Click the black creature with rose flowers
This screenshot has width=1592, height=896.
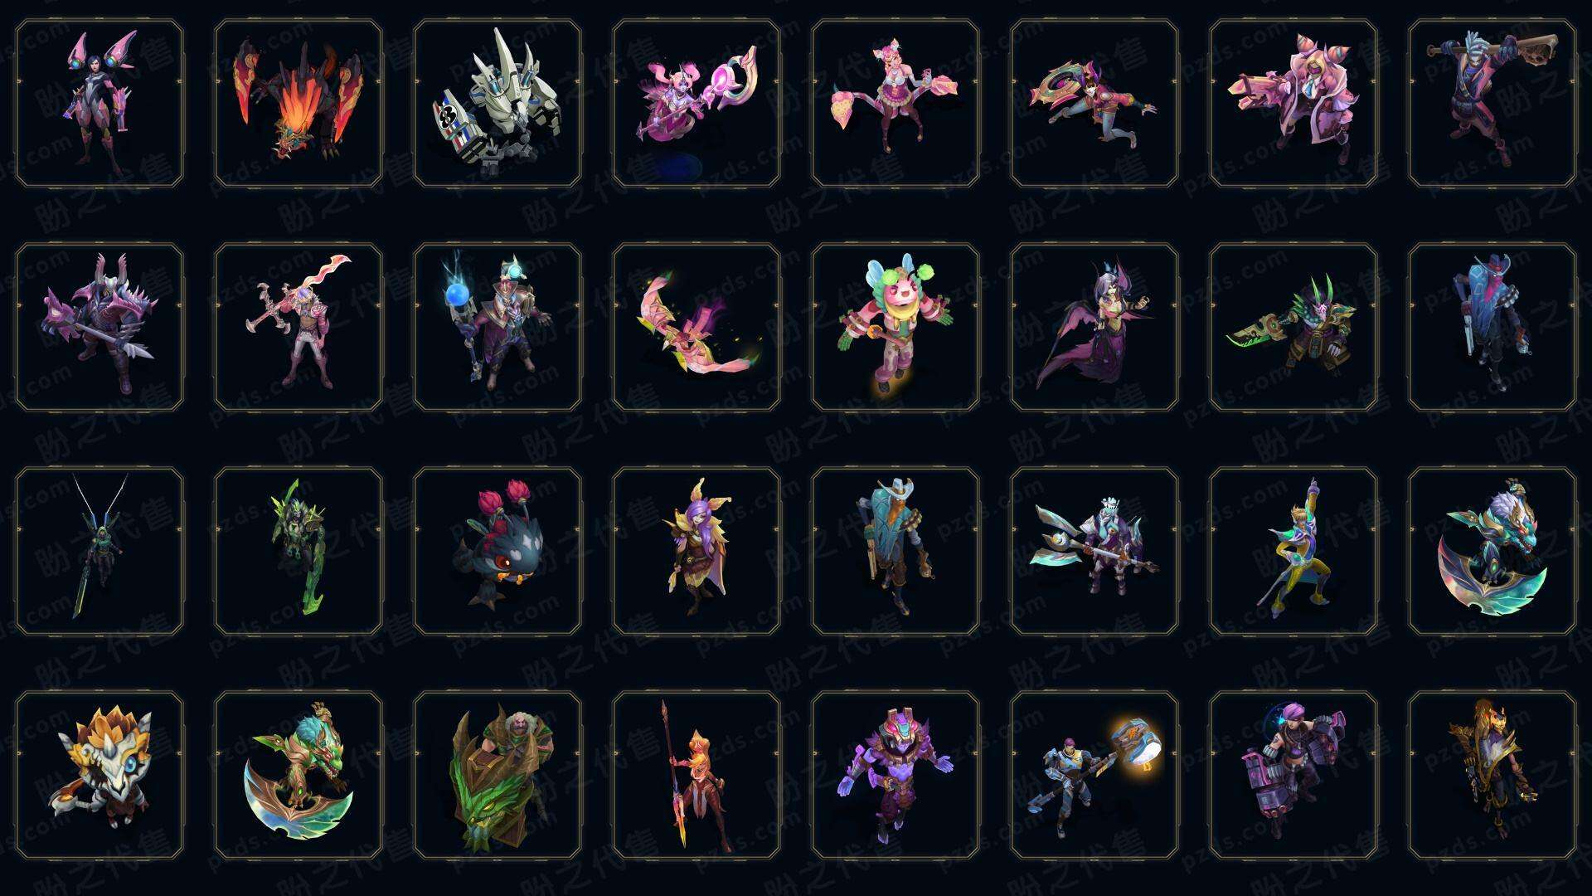tap(498, 551)
